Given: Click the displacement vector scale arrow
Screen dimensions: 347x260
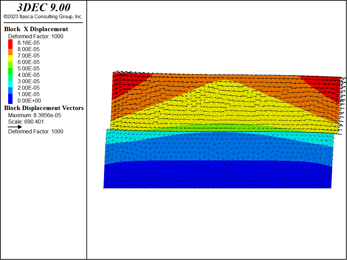Looking at the screenshot, I should [15, 127].
